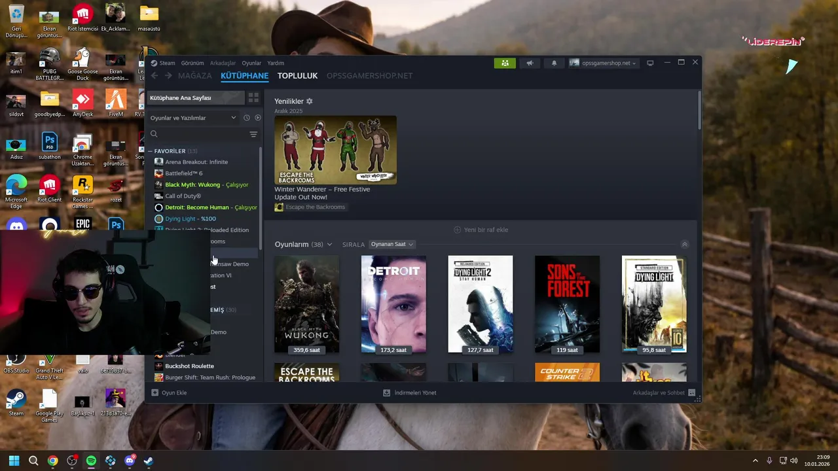The image size is (838, 471).
Task: Open the Black Myth Wukong cover thumbnail
Action: click(x=306, y=304)
